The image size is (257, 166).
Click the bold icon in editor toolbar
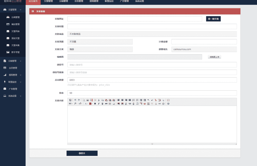tap(95, 104)
